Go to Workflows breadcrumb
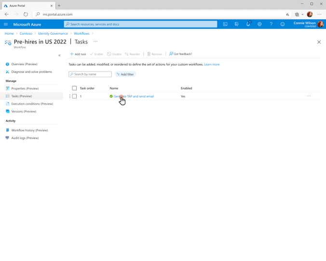The height and width of the screenshot is (261, 326). pos(81,33)
